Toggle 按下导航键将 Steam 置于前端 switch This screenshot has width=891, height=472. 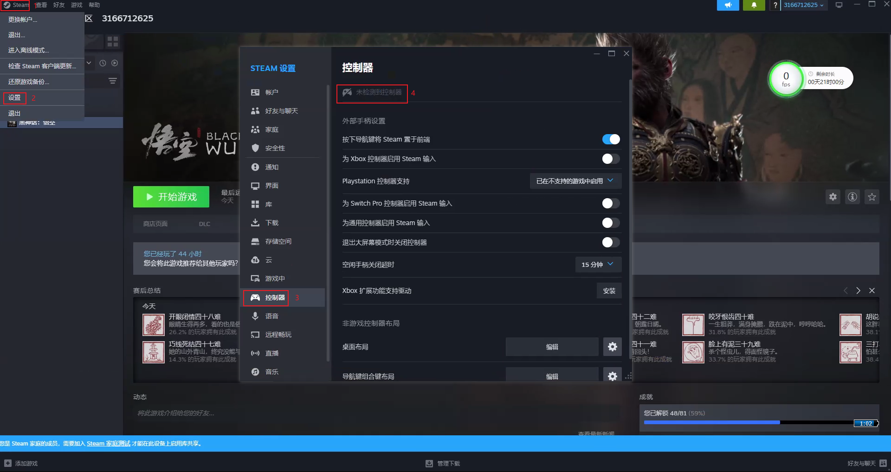tap(611, 139)
